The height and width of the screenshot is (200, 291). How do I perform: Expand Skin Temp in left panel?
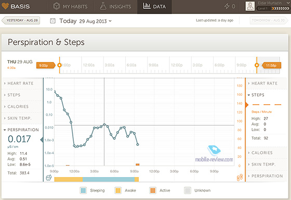tap(19, 118)
